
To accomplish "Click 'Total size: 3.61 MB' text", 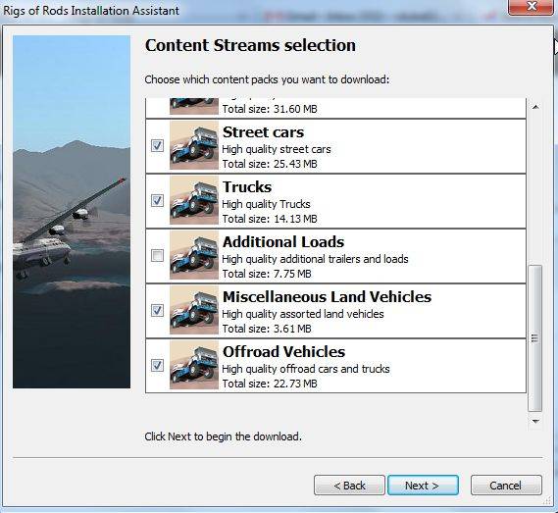I will tap(267, 329).
